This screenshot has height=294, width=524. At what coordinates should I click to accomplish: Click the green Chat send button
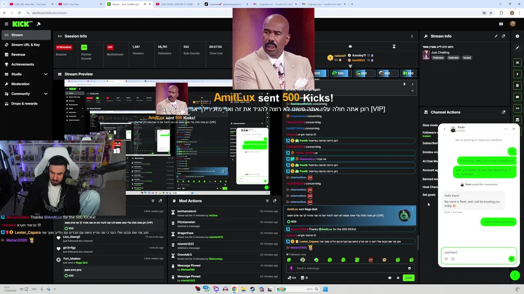(409, 278)
